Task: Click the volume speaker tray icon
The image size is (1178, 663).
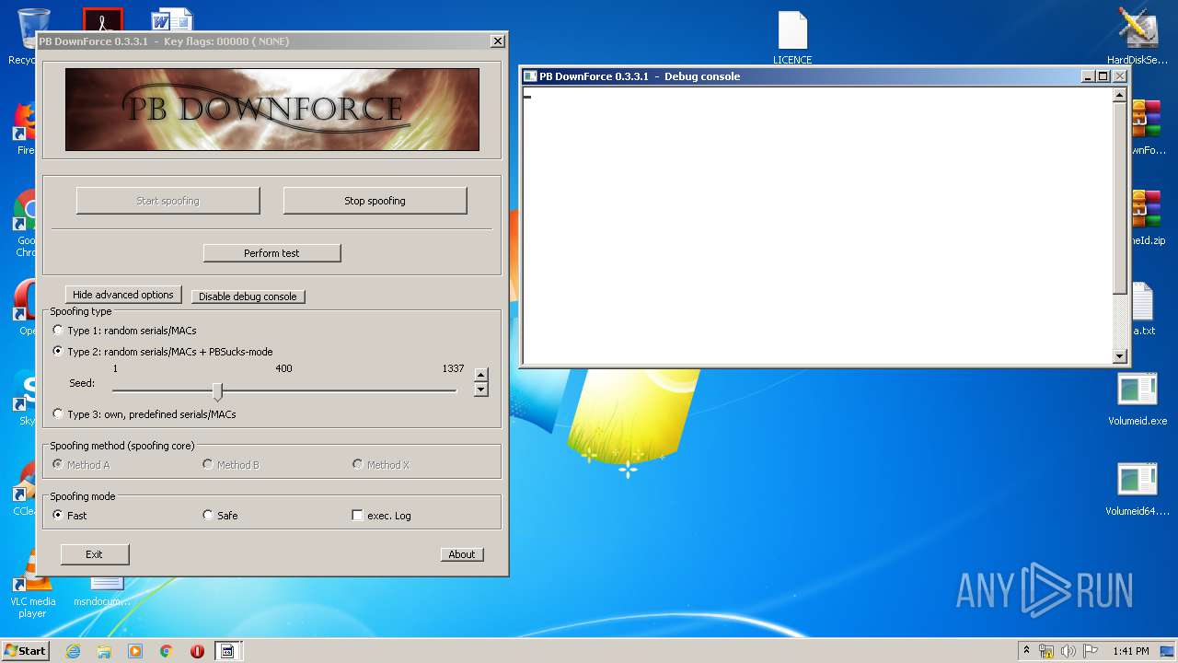Action: (x=1068, y=651)
